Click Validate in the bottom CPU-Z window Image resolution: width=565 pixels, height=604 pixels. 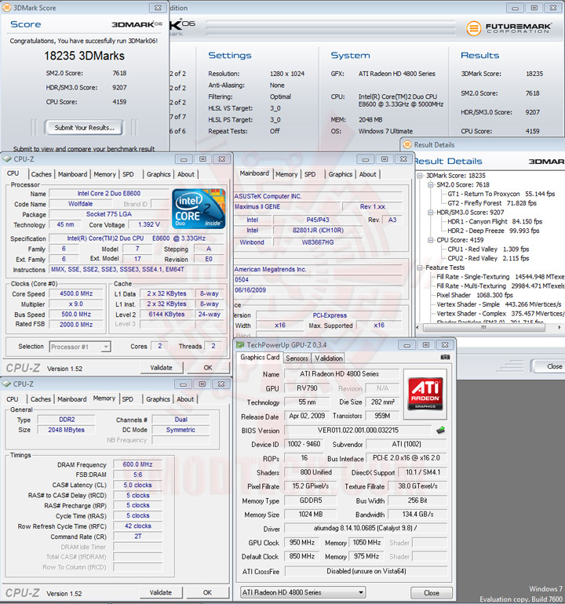tap(161, 592)
